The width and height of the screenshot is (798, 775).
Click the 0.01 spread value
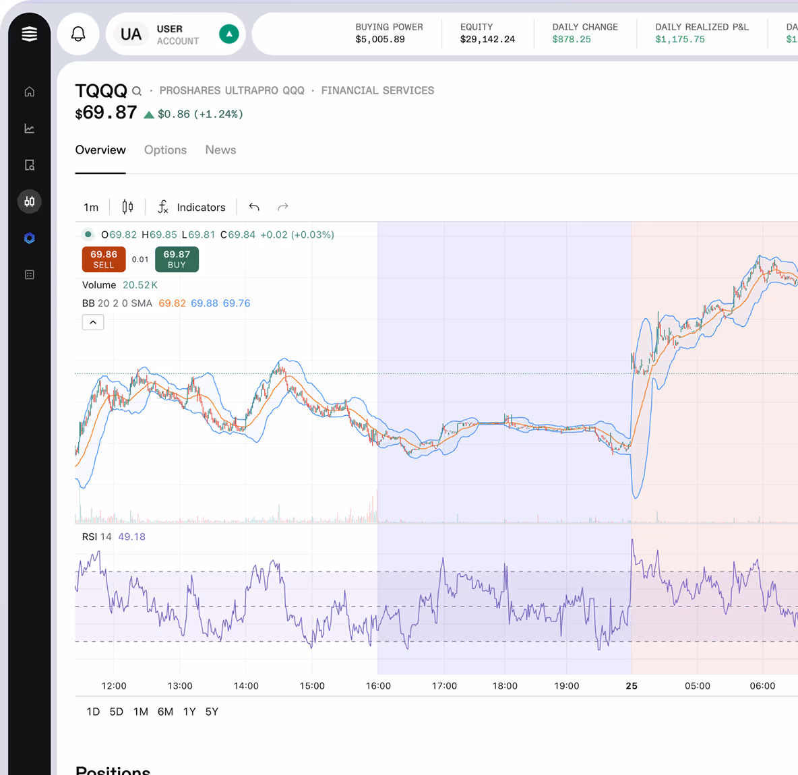(x=140, y=259)
